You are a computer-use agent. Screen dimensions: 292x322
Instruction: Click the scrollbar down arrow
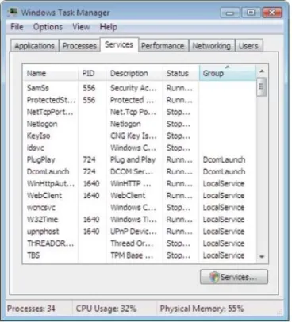pos(262,256)
